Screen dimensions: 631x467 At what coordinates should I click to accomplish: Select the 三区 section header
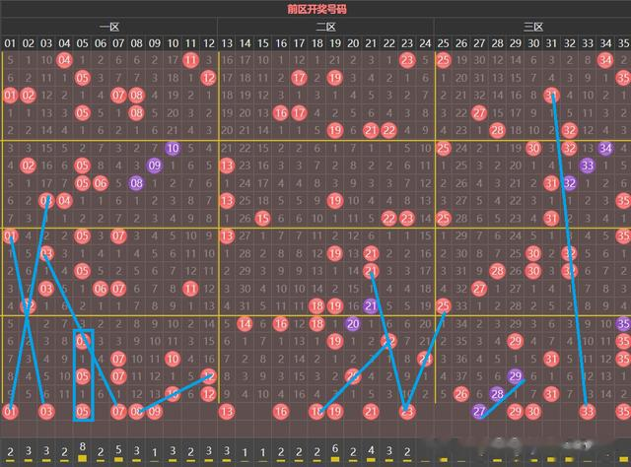(533, 27)
